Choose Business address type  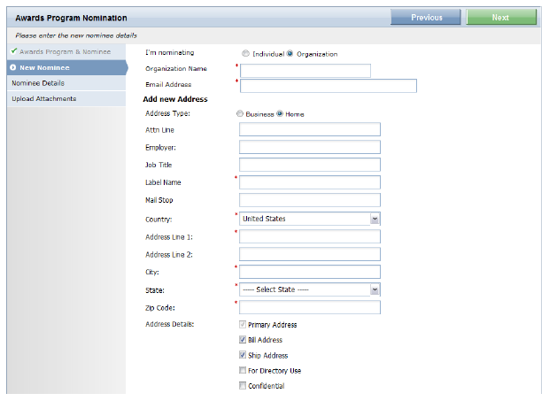239,114
